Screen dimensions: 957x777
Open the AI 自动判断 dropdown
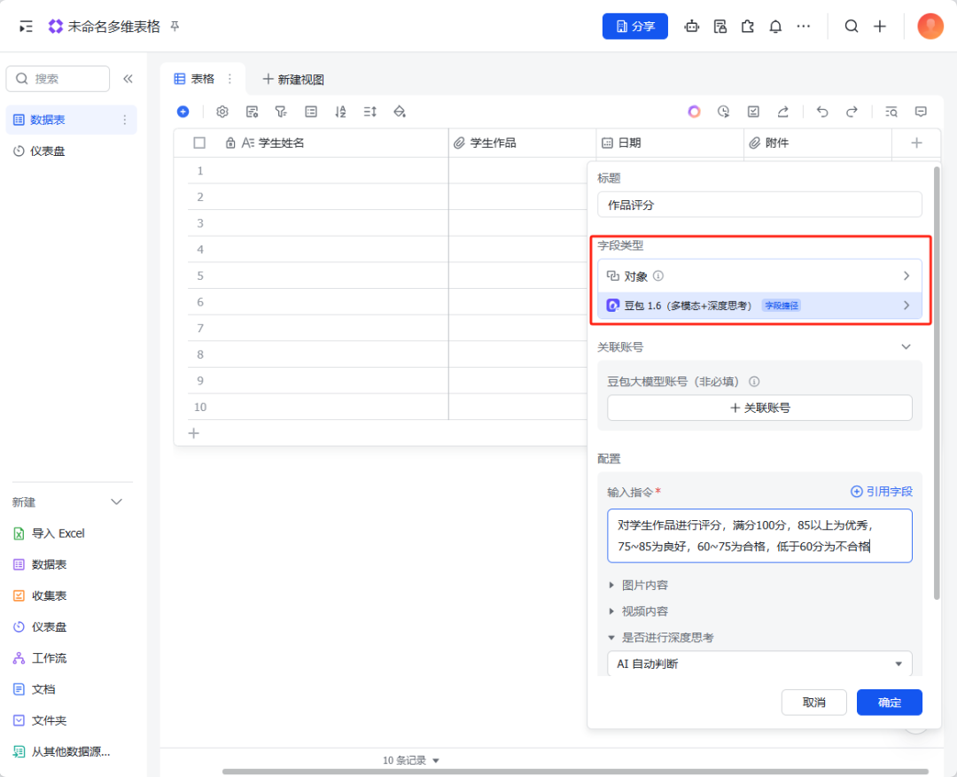759,664
